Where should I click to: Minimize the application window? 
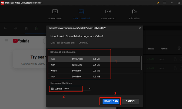pyautogui.click(x=171, y=3)
